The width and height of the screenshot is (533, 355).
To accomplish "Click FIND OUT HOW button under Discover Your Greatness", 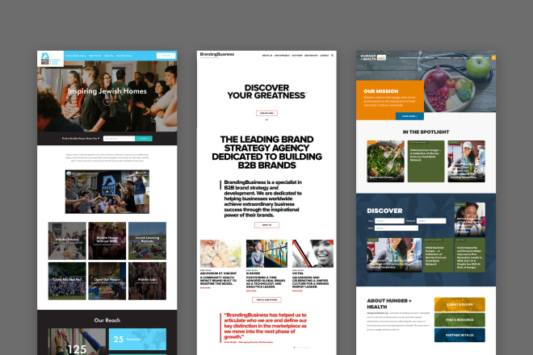I will [266, 113].
